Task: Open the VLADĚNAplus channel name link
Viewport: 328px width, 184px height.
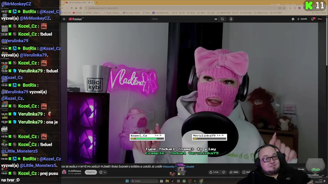Action: [75, 171]
